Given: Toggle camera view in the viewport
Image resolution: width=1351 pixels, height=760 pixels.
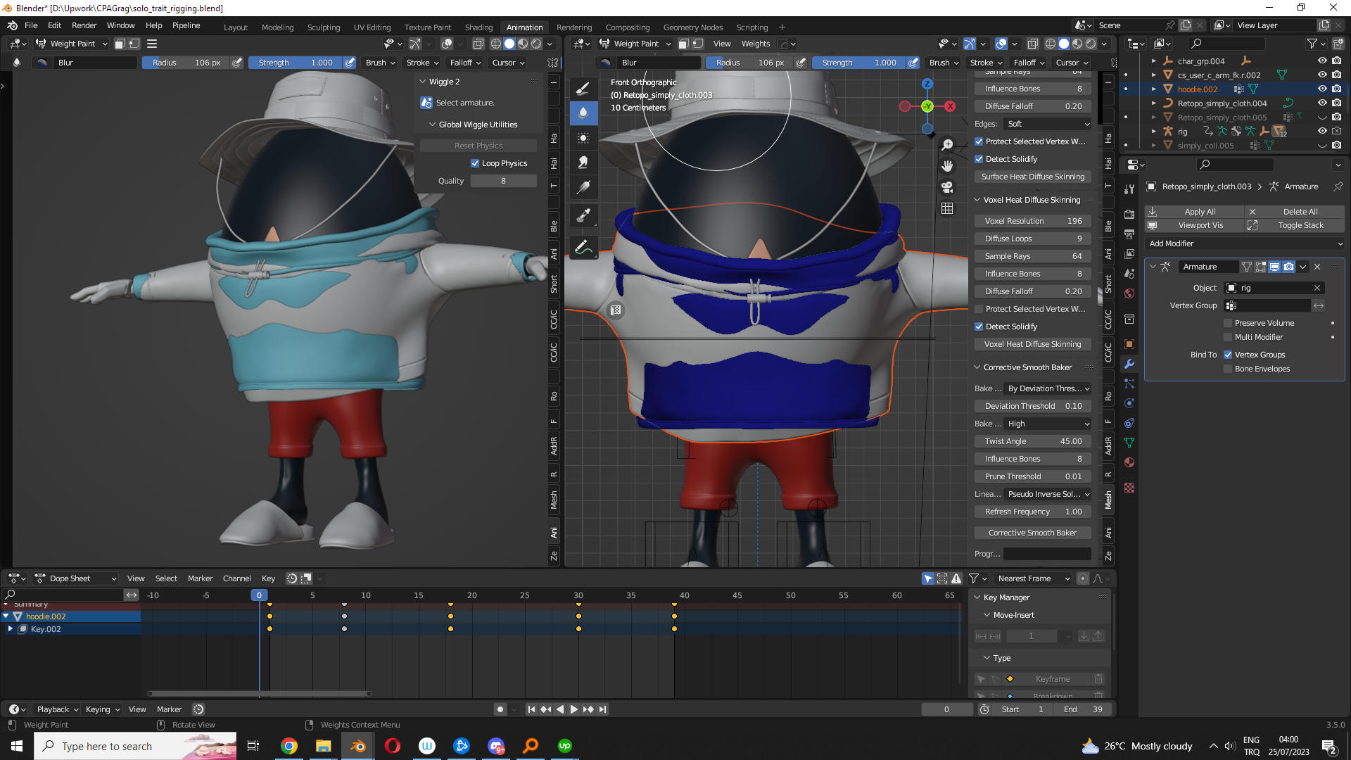Looking at the screenshot, I should click(x=947, y=187).
